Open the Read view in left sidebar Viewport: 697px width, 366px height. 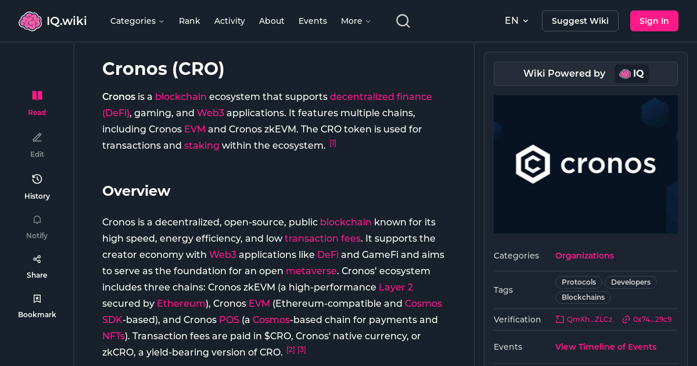(x=37, y=99)
